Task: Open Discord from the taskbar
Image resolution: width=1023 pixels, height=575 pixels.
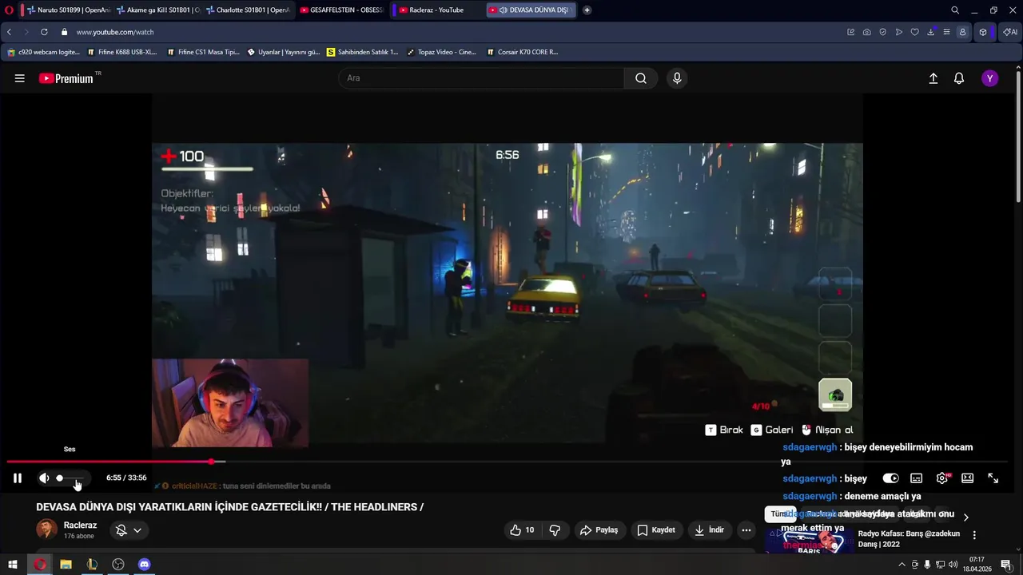Action: (x=145, y=565)
